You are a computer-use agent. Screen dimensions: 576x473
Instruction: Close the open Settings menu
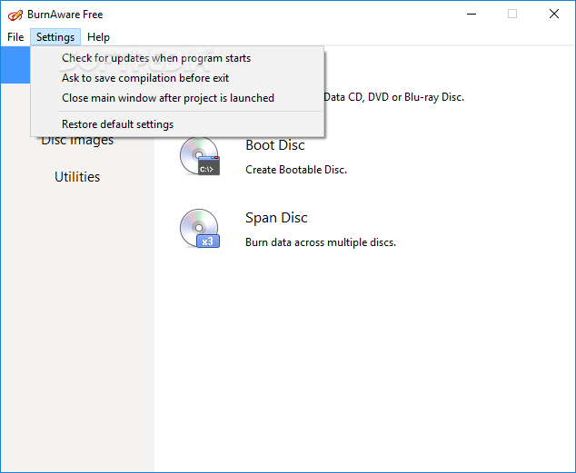pos(55,37)
